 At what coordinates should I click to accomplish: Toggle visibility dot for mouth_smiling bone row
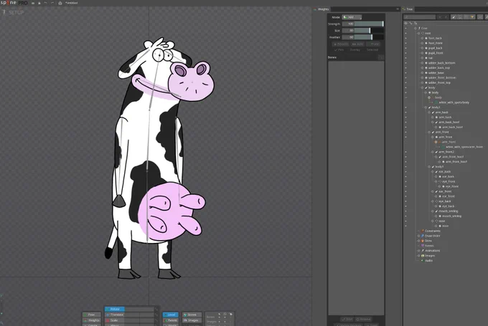click(405, 211)
